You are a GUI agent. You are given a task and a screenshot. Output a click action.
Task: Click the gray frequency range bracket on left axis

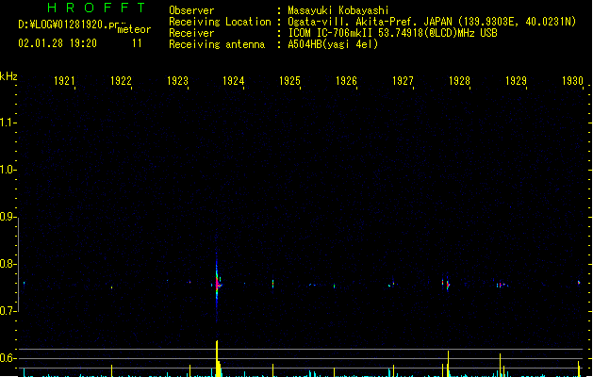point(19,265)
